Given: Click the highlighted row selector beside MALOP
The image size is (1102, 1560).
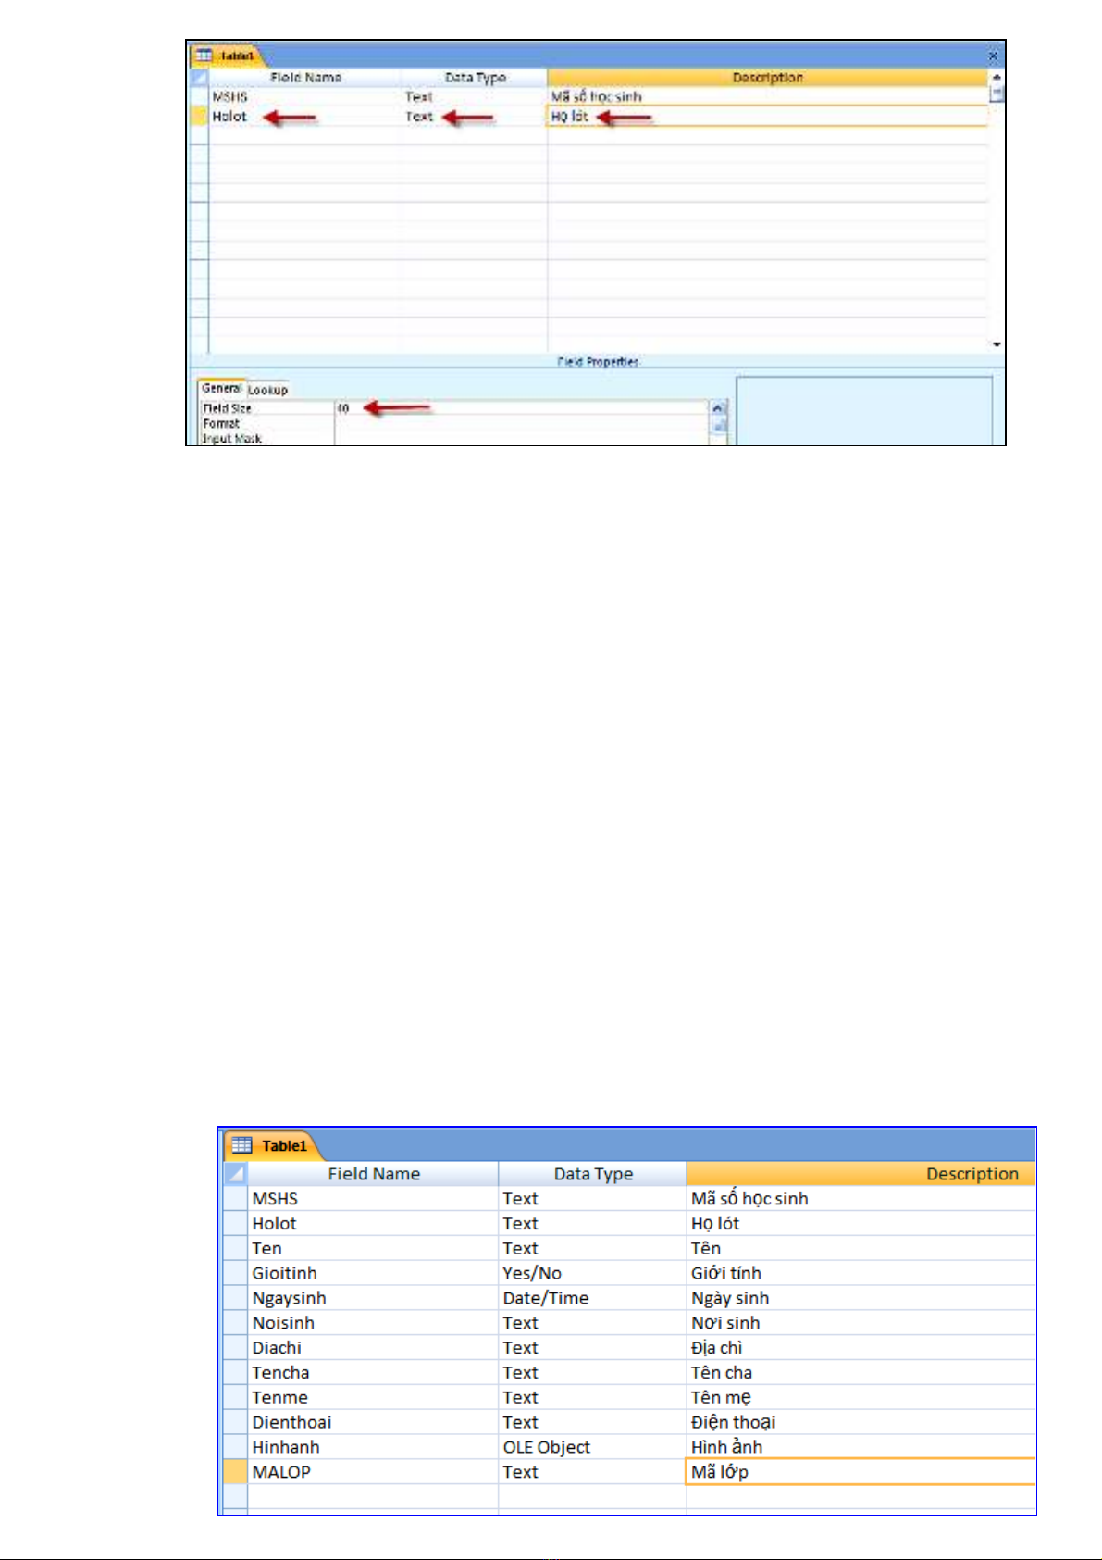Looking at the screenshot, I should point(236,1472).
